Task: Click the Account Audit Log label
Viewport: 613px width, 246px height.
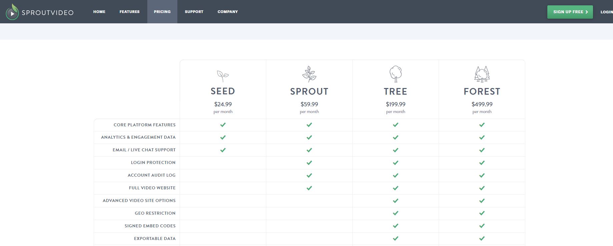Action: coord(152,175)
